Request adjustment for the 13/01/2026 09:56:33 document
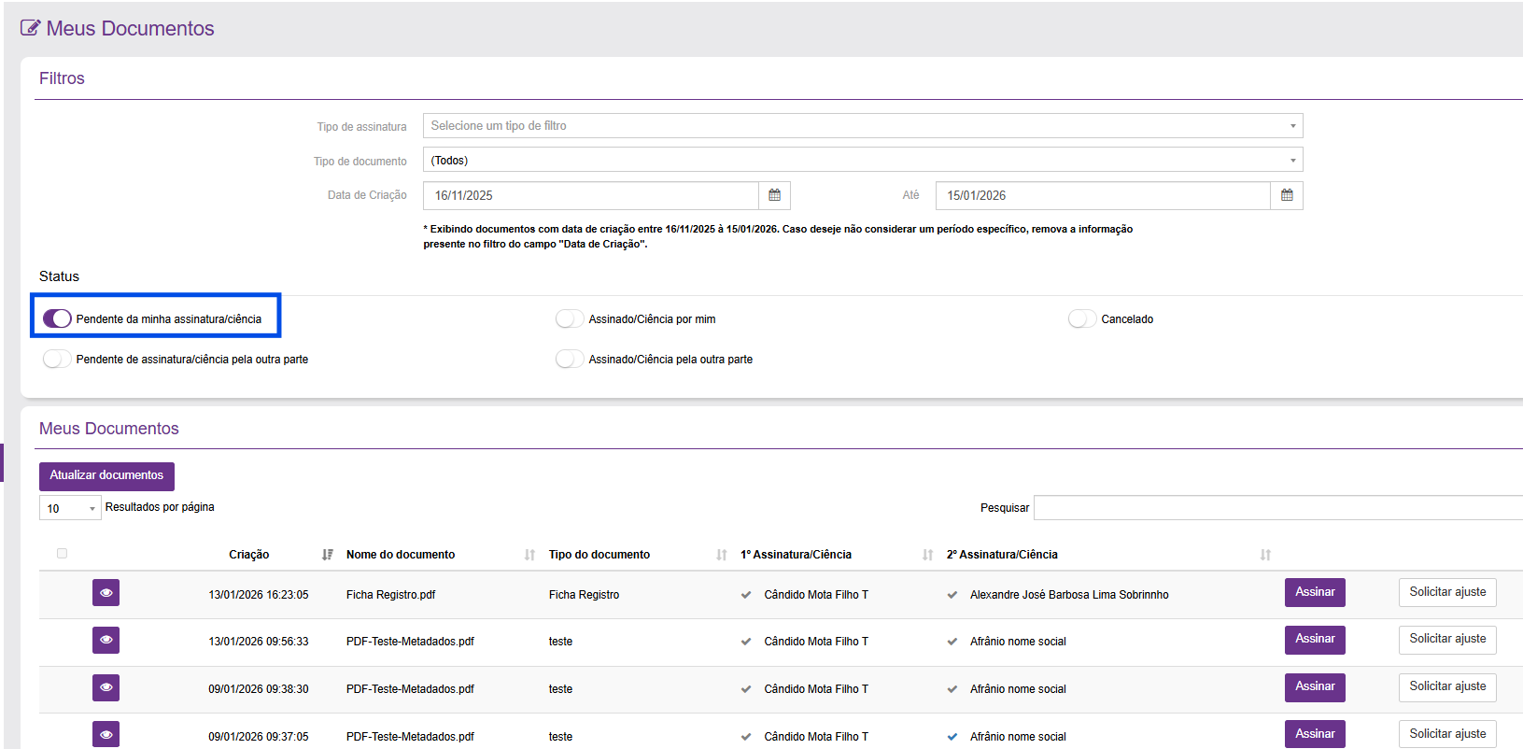Viewport: 1523px width, 749px height. click(x=1446, y=639)
